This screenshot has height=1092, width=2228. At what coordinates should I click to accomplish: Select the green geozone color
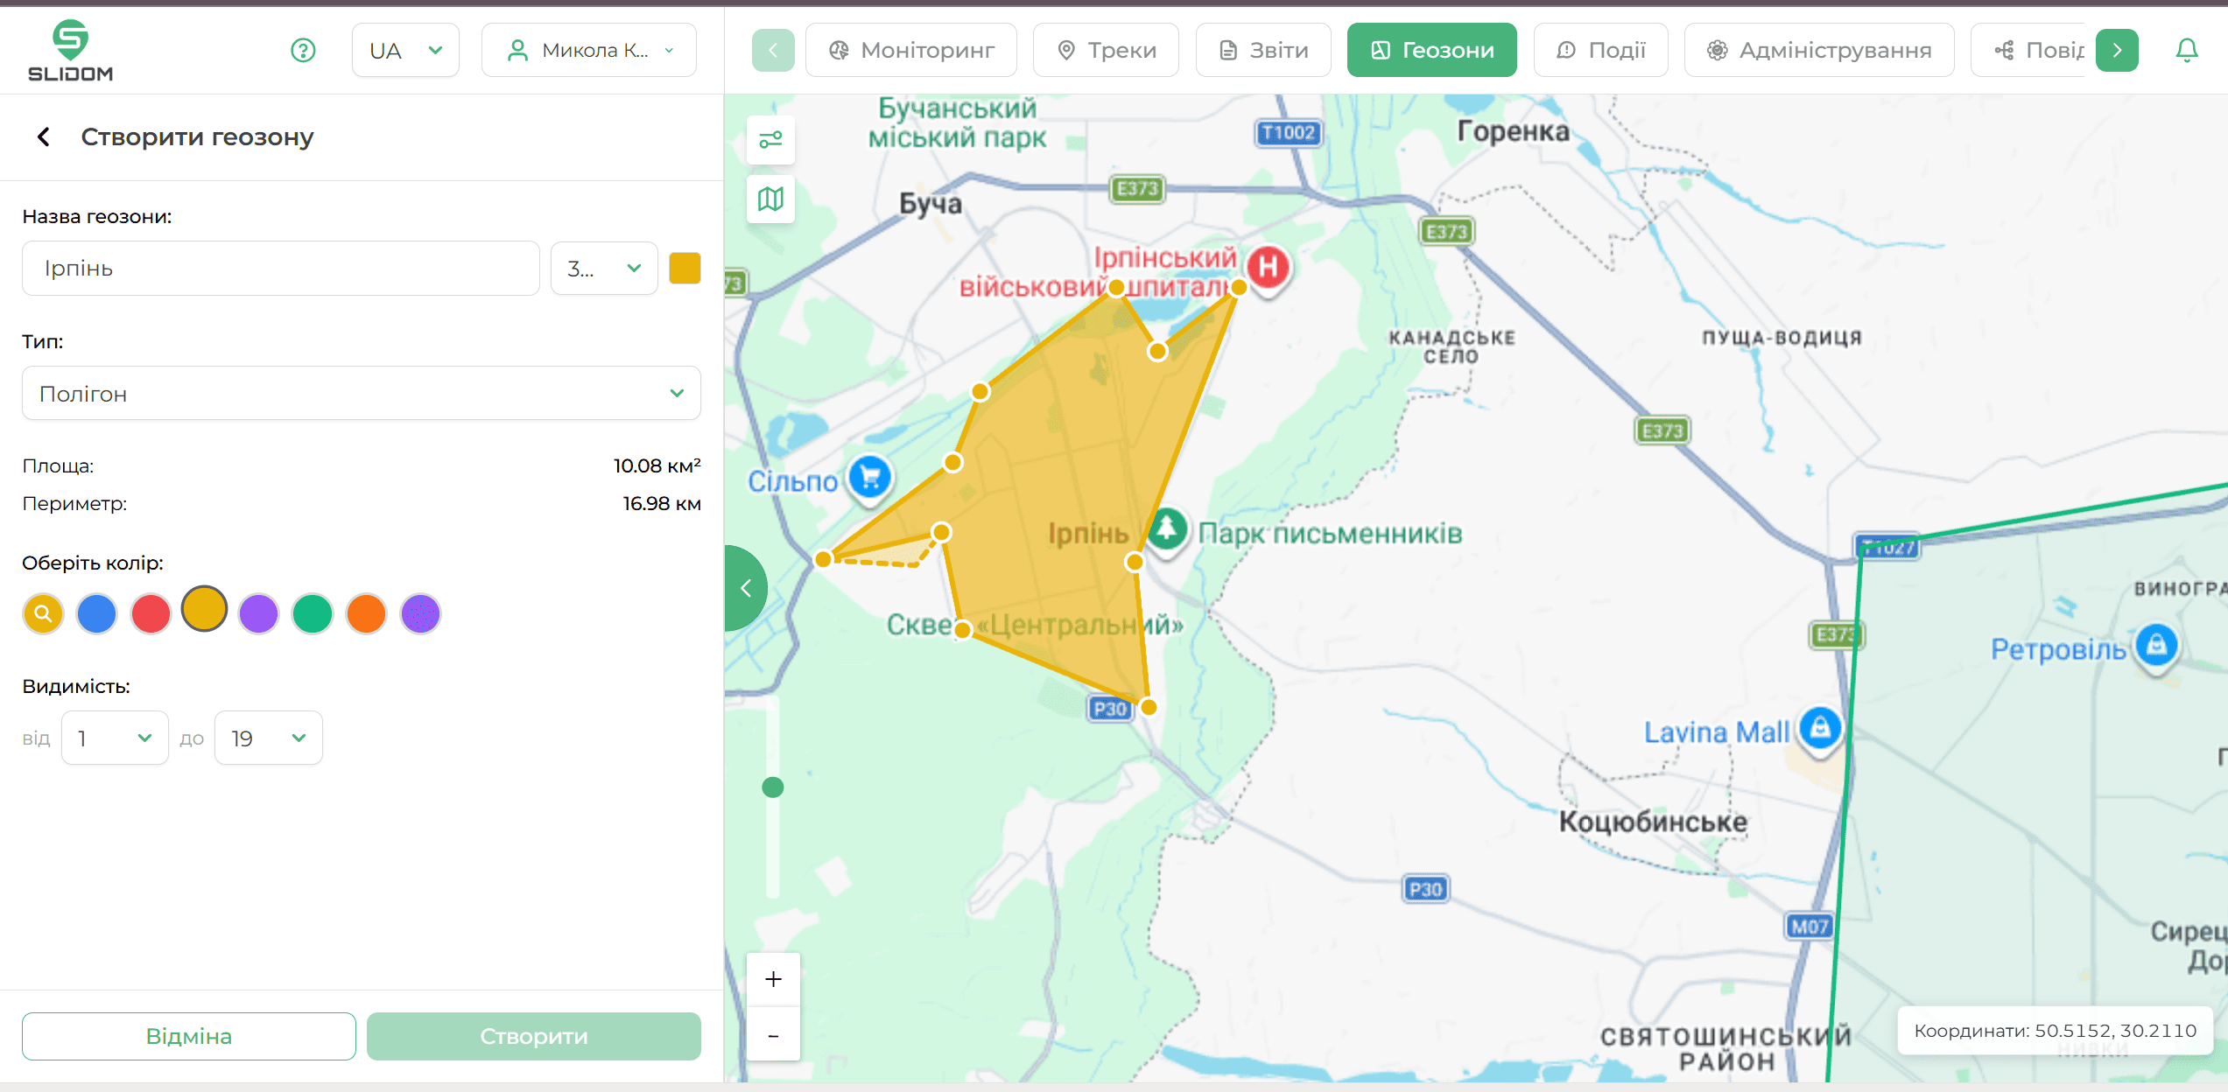tap(313, 613)
